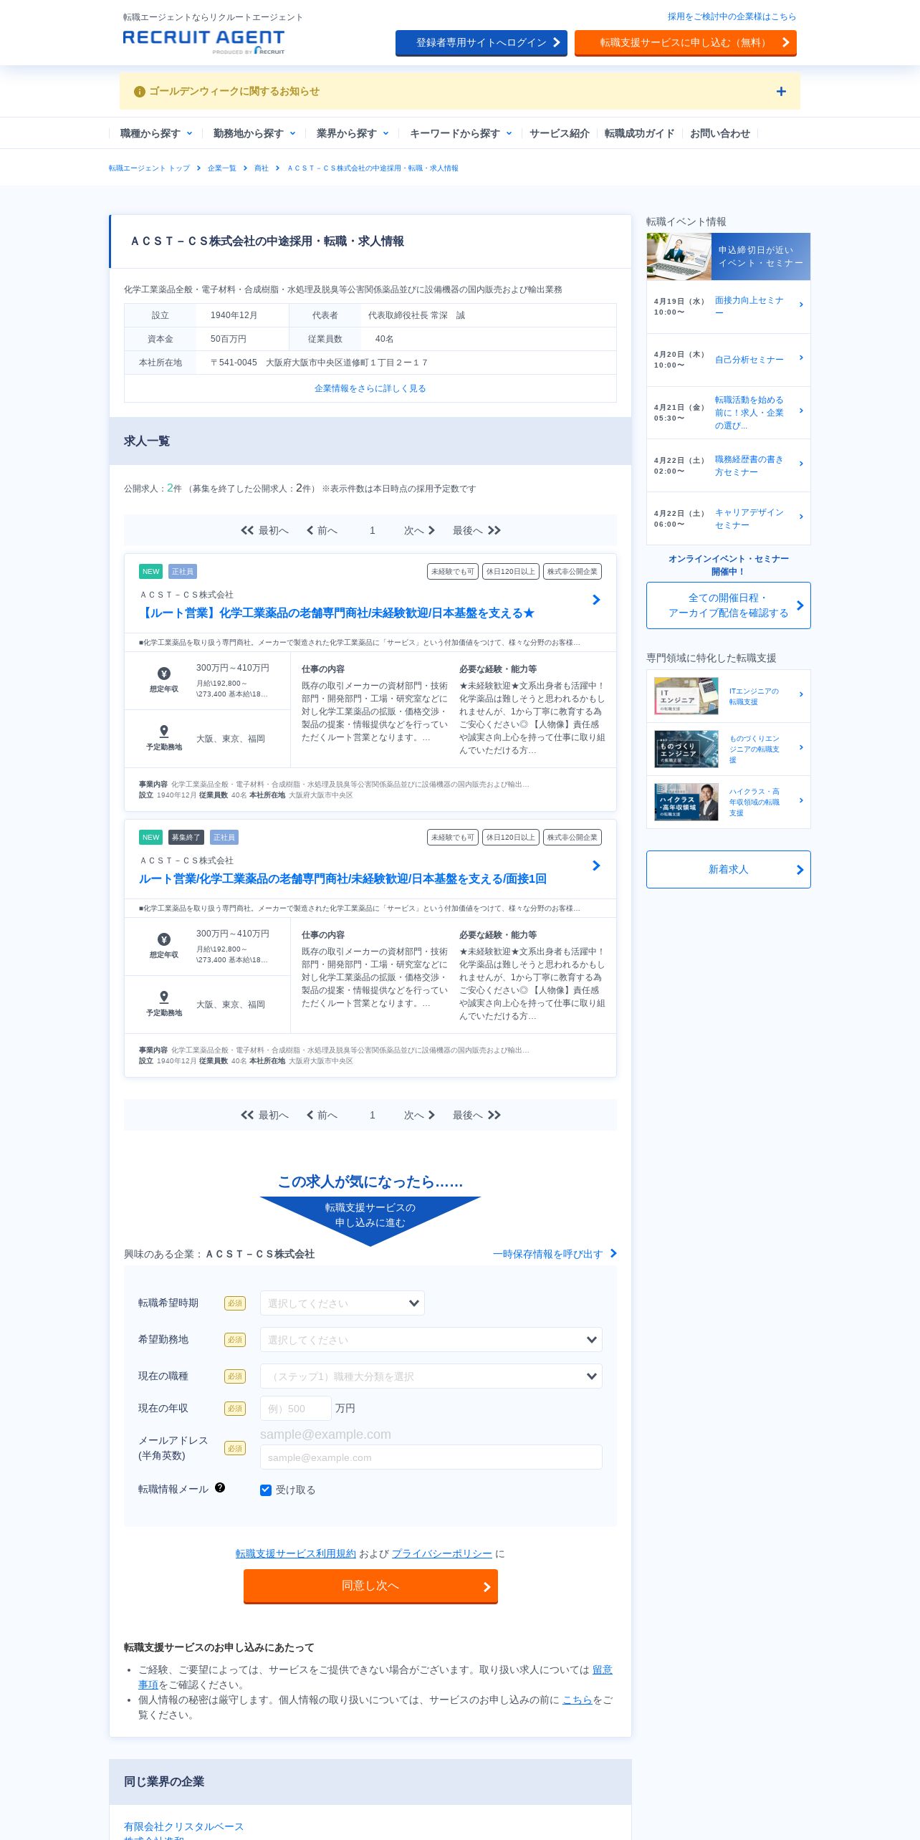Click 登録者専用サイトへログイン button
Viewport: 920px width, 1840px height.
[481, 43]
